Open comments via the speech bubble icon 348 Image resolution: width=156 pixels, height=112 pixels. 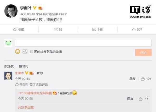94,30
